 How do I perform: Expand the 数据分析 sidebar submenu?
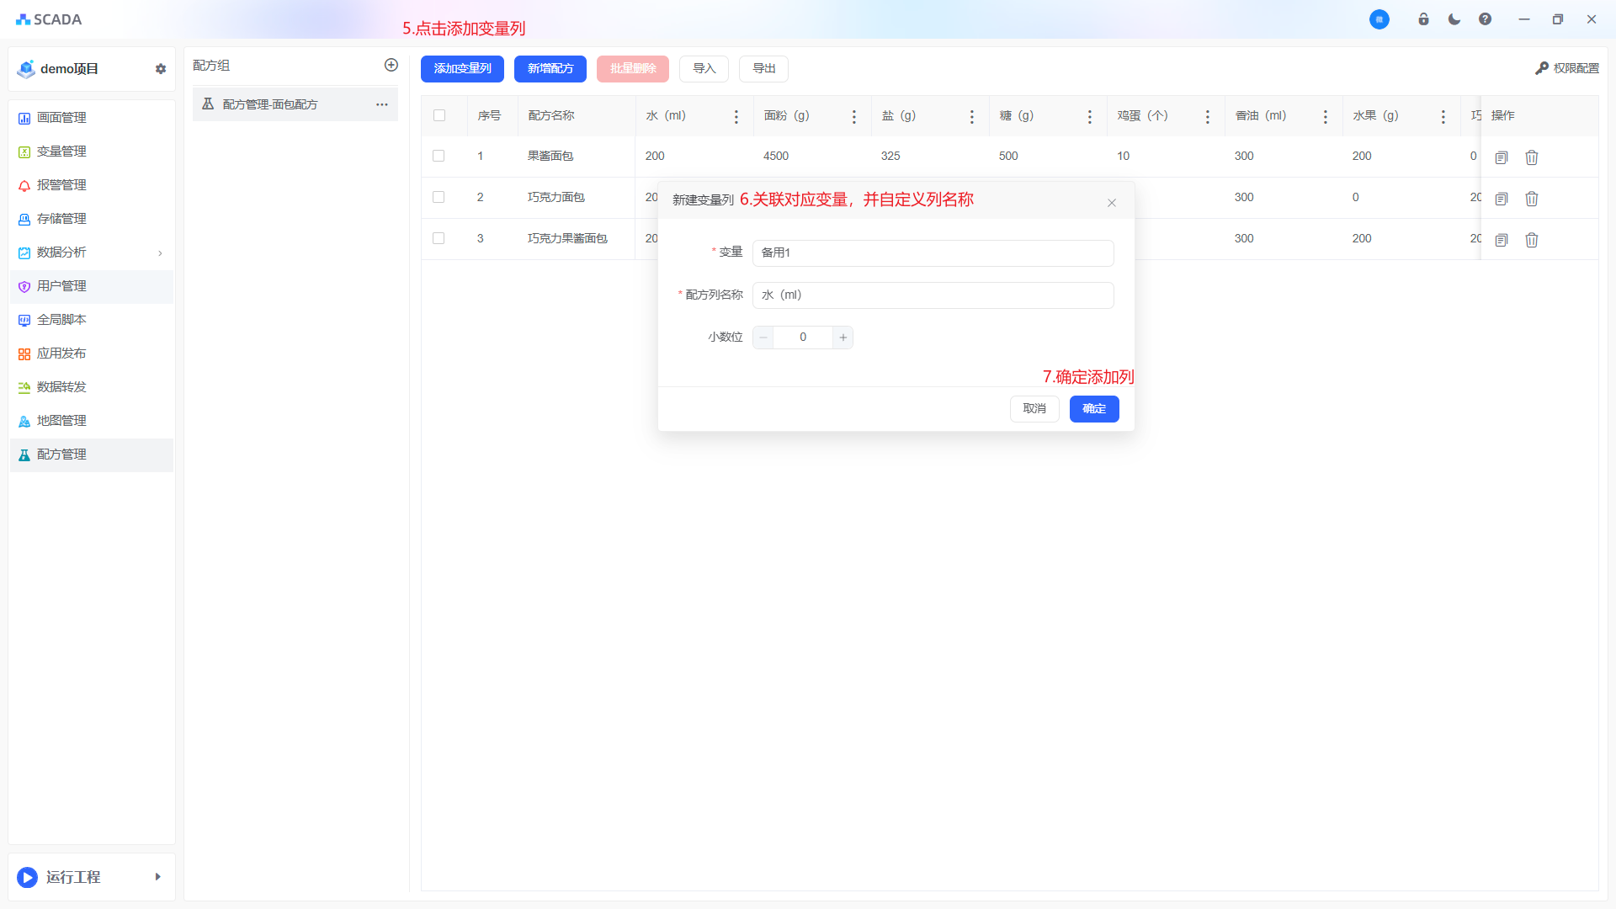pyautogui.click(x=160, y=252)
